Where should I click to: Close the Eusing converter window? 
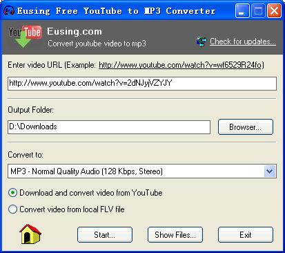tap(274, 10)
